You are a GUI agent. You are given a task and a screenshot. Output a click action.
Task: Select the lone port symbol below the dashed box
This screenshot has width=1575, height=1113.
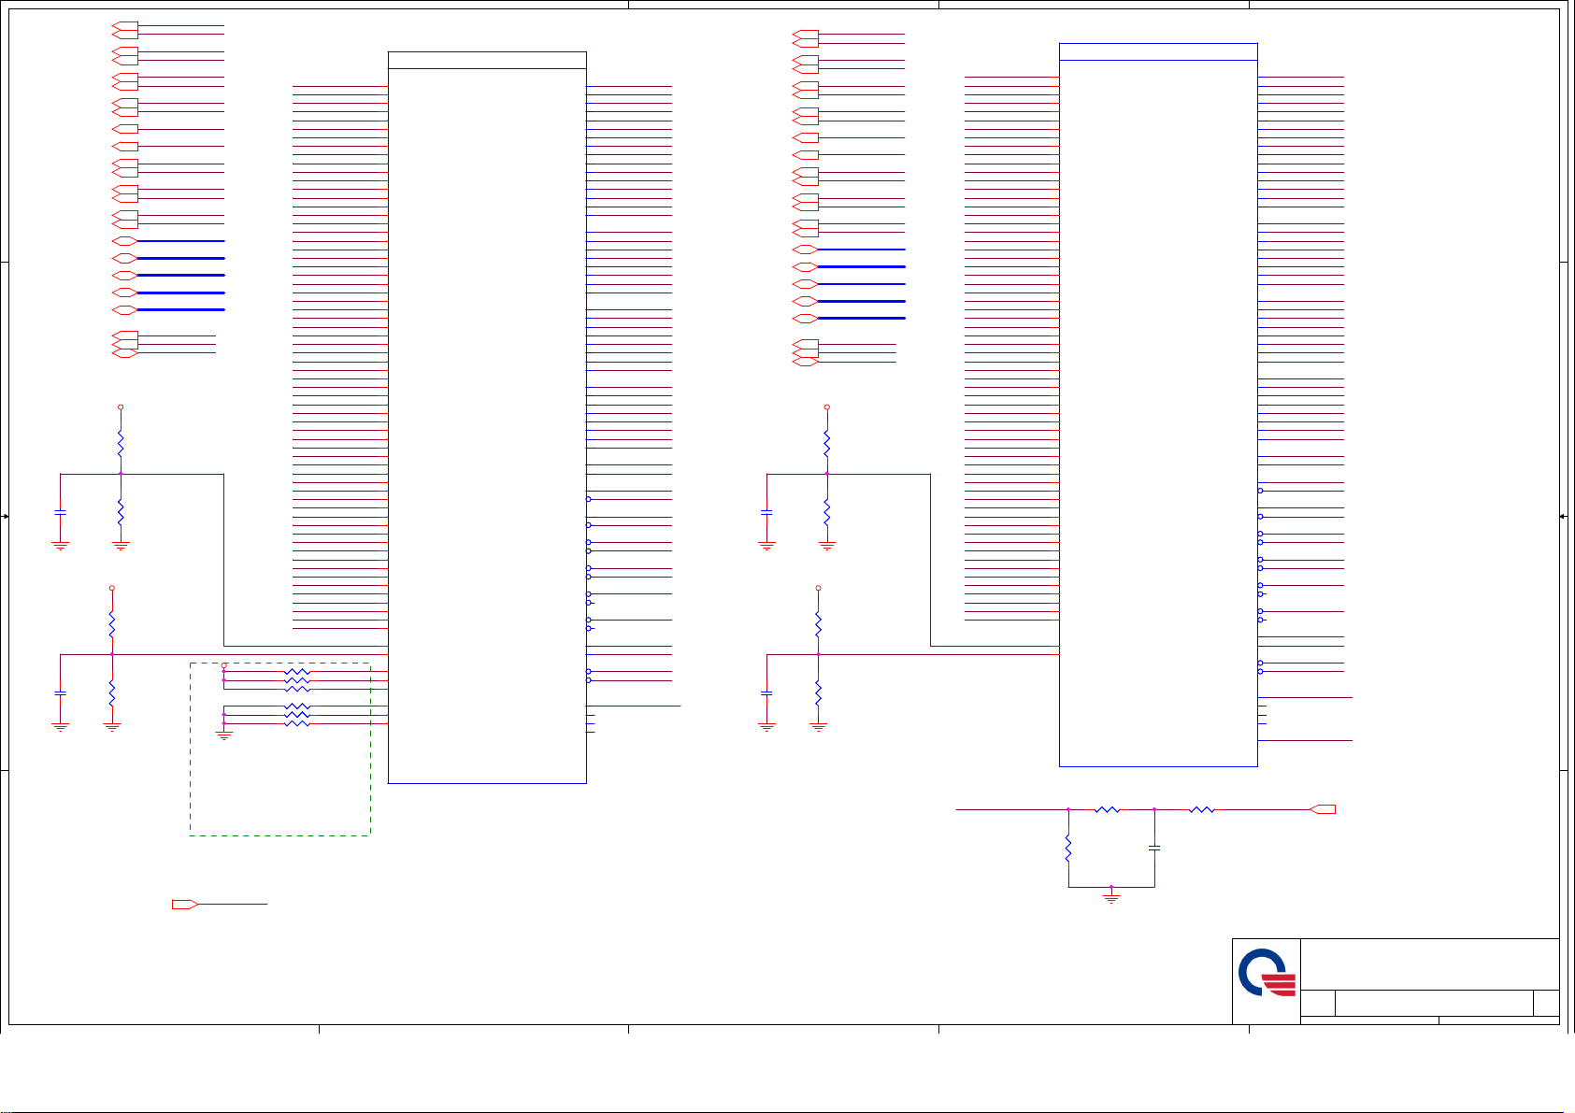(185, 905)
